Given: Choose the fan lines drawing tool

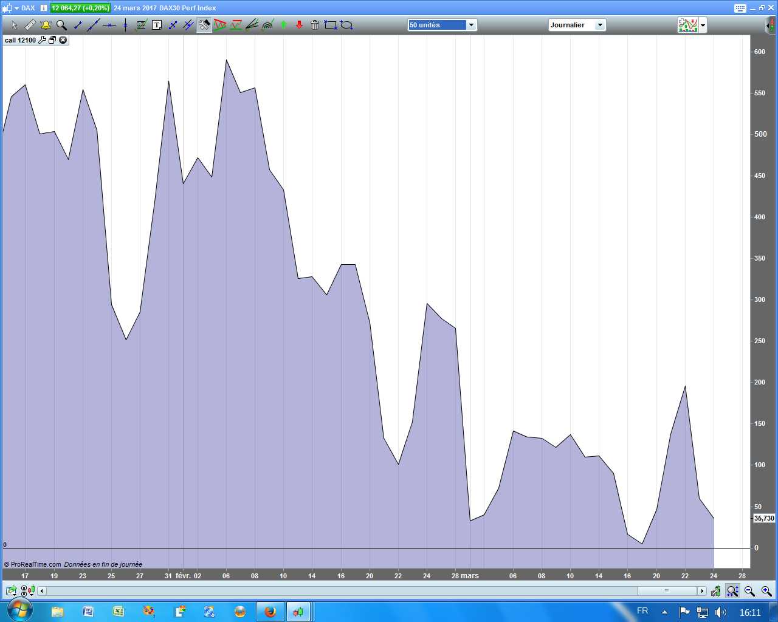Looking at the screenshot, I should pyautogui.click(x=252, y=25).
